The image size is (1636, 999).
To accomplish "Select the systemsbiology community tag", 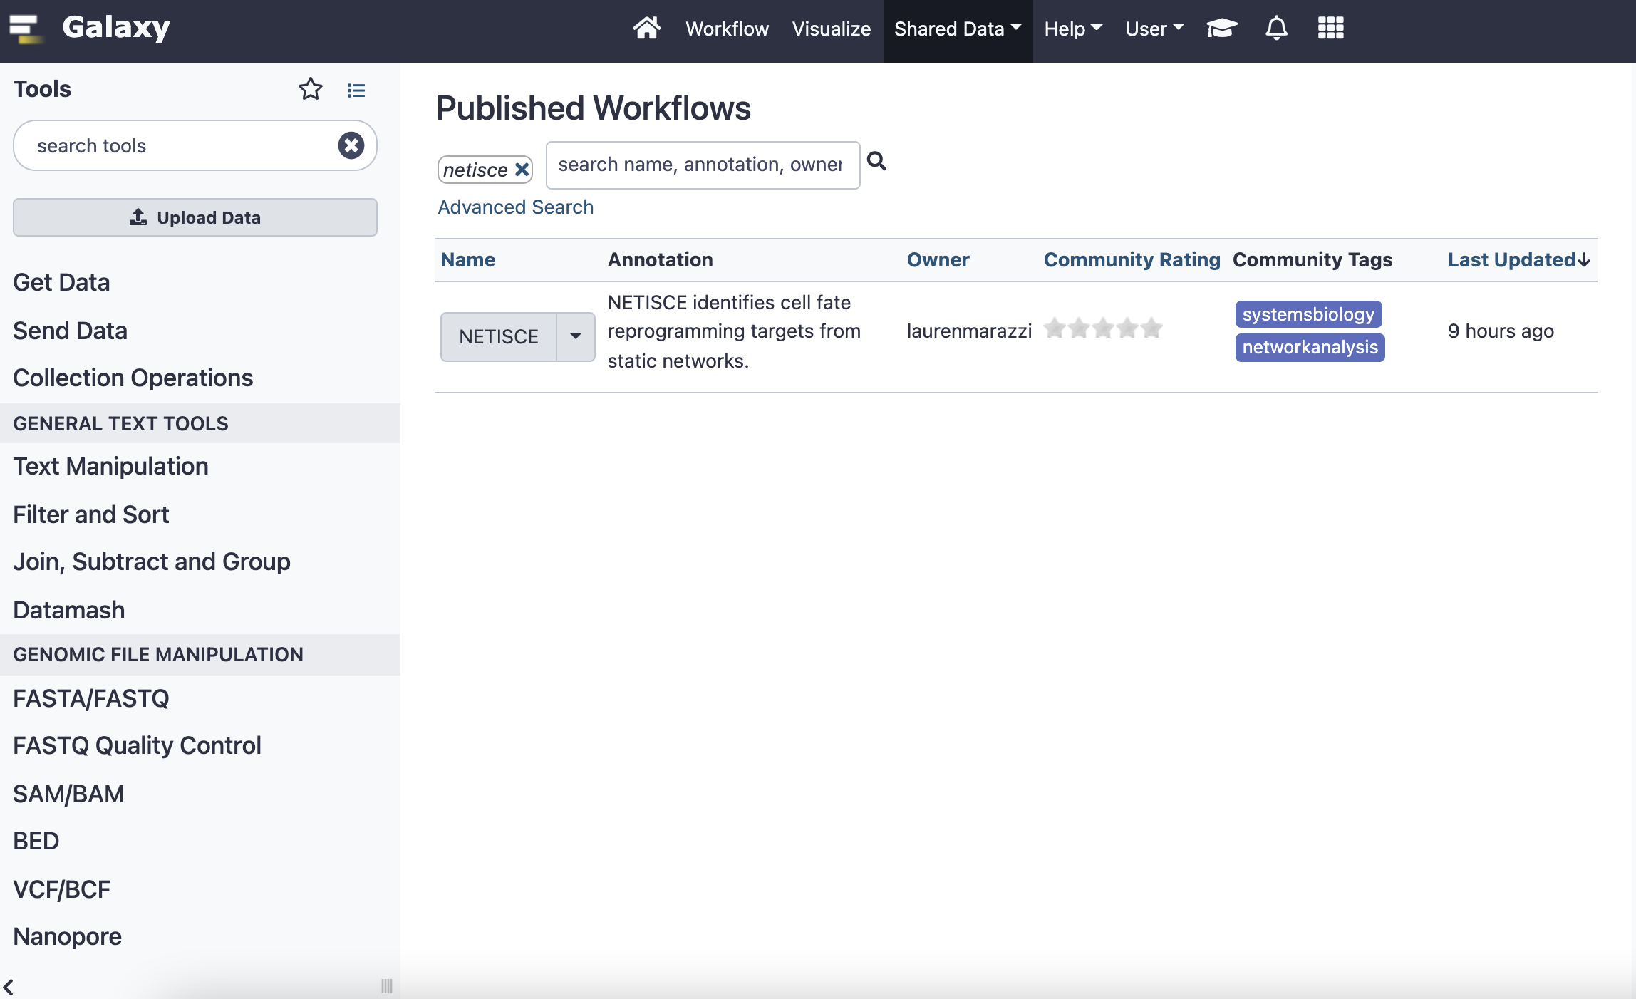I will pos(1308,314).
